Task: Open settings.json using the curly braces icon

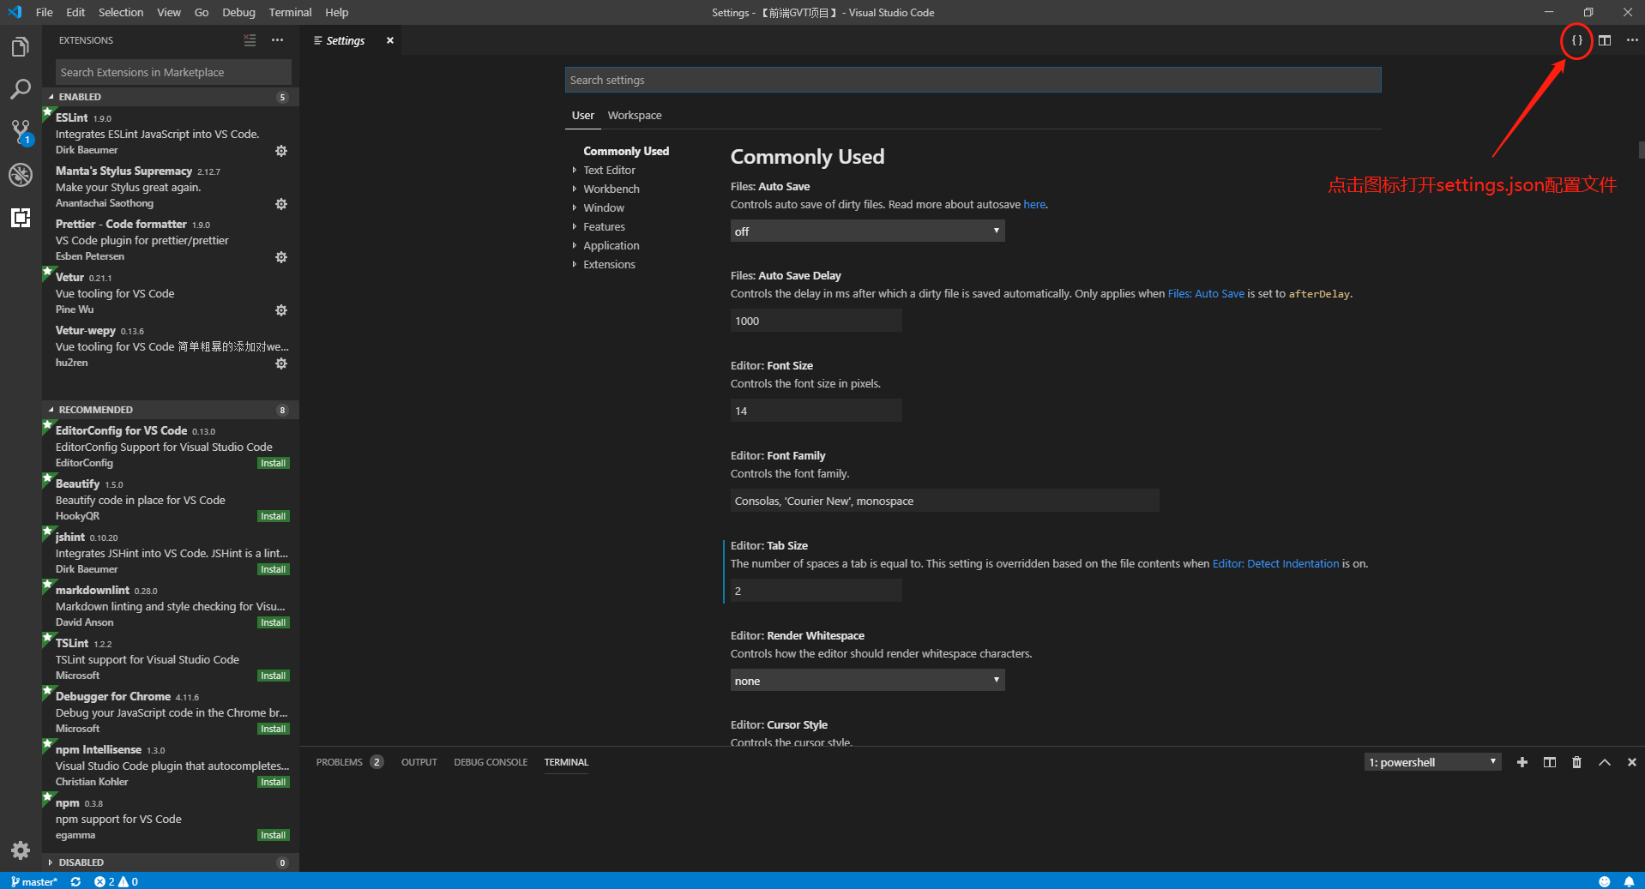Action: coord(1576,40)
